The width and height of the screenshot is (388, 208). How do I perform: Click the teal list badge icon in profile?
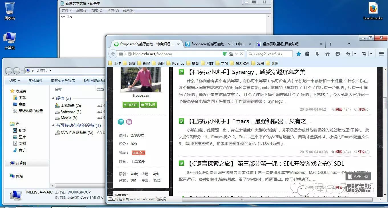click(x=121, y=122)
